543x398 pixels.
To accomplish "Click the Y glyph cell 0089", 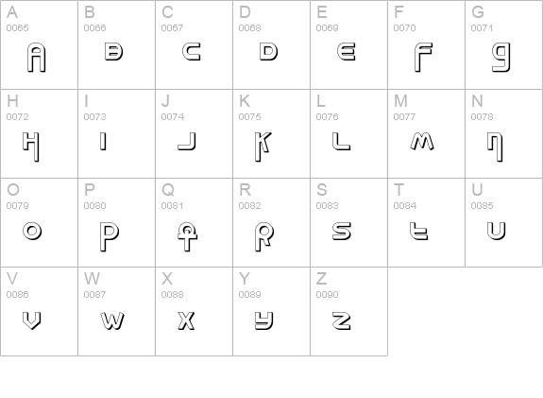I will 272,311.
